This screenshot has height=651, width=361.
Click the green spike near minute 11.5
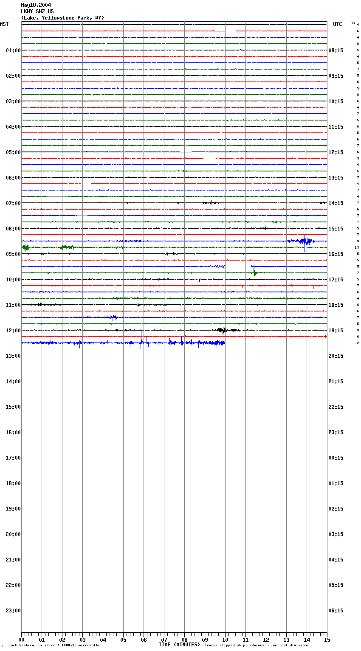254,272
